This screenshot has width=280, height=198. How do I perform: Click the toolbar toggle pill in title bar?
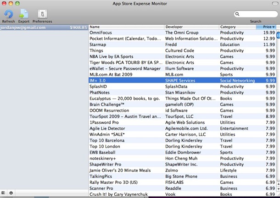point(275,3)
